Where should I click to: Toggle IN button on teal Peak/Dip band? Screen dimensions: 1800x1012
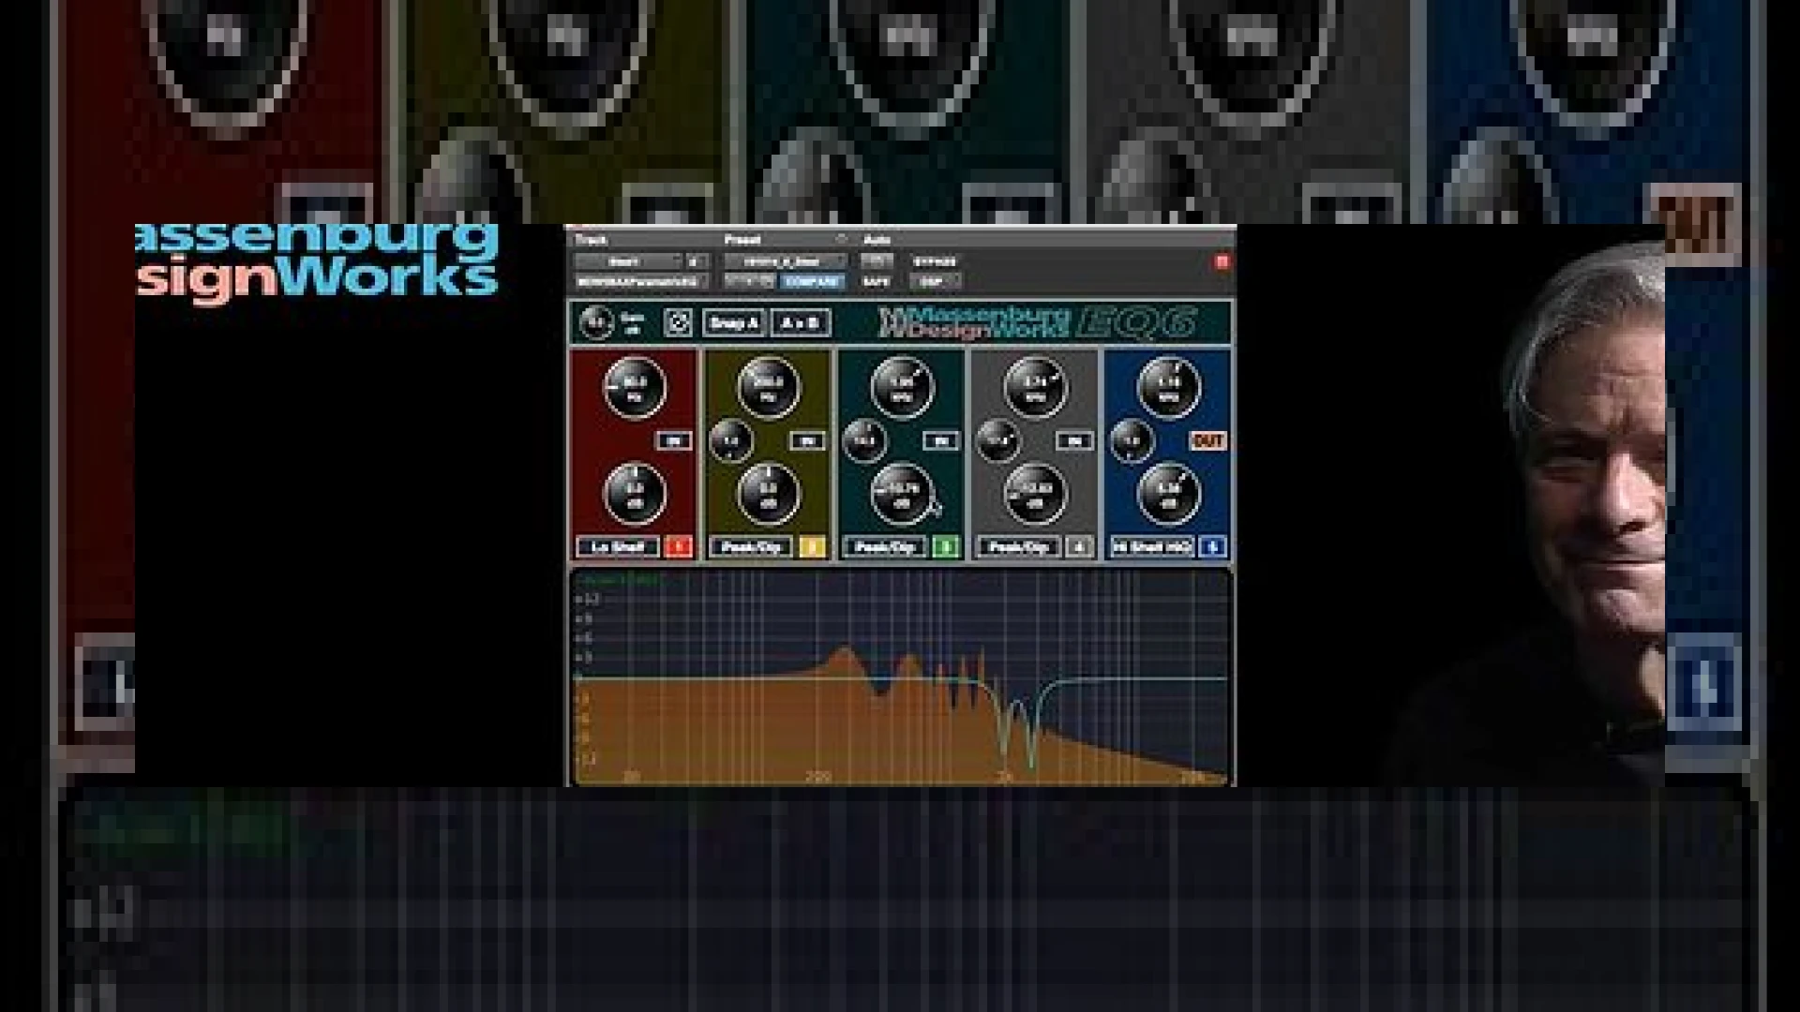[941, 440]
